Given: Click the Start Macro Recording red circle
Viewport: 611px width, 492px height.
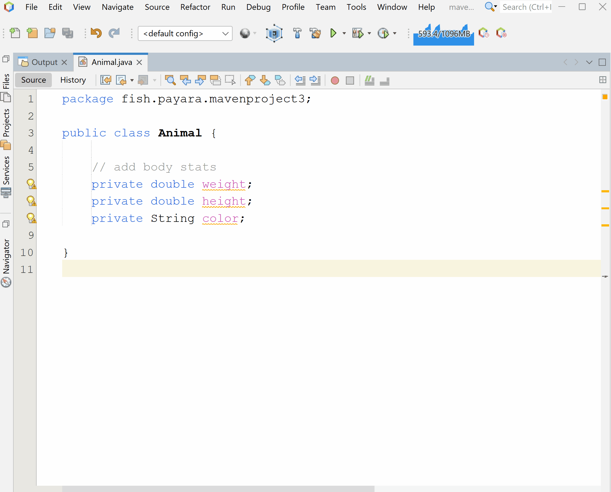Looking at the screenshot, I should point(335,80).
